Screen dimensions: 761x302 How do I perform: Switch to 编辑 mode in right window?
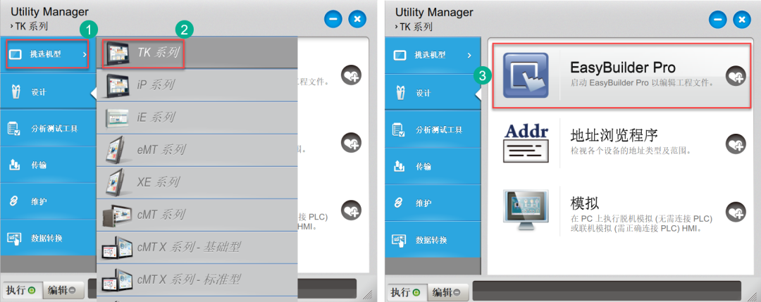pos(449,292)
